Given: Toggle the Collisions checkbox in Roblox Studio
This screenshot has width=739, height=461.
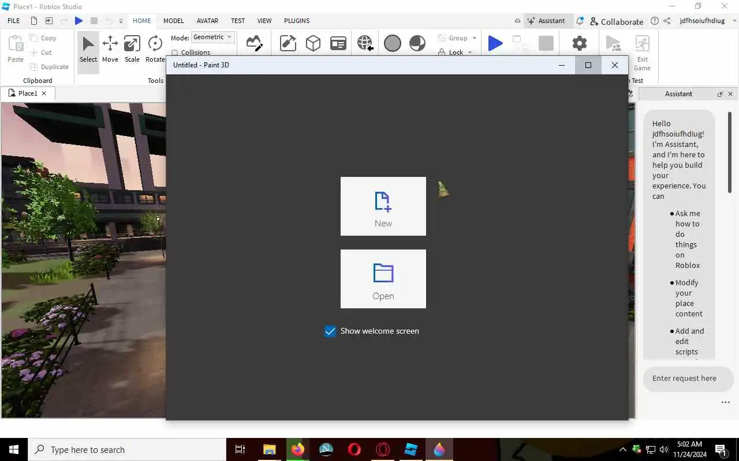Looking at the screenshot, I should (x=175, y=52).
